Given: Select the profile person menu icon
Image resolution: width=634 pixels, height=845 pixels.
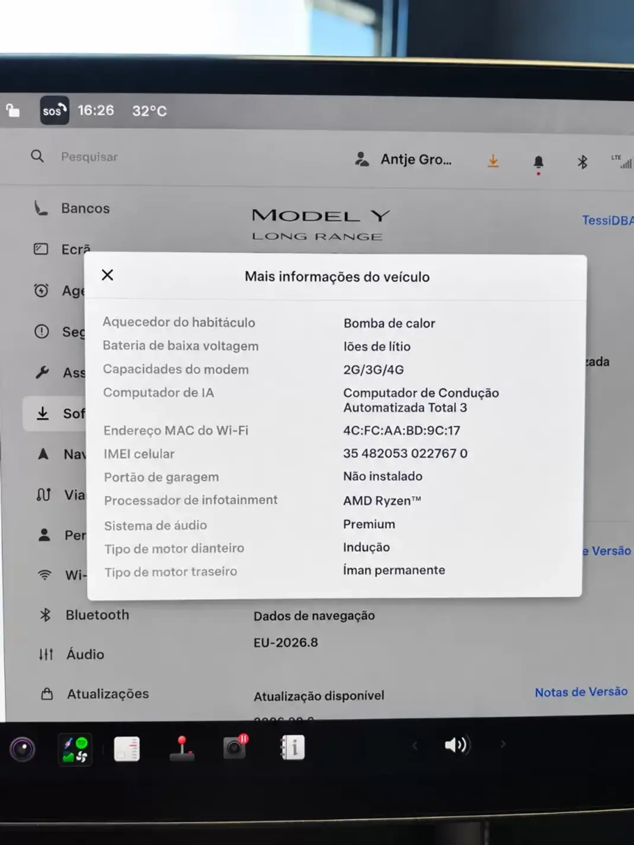Looking at the screenshot, I should [x=44, y=535].
